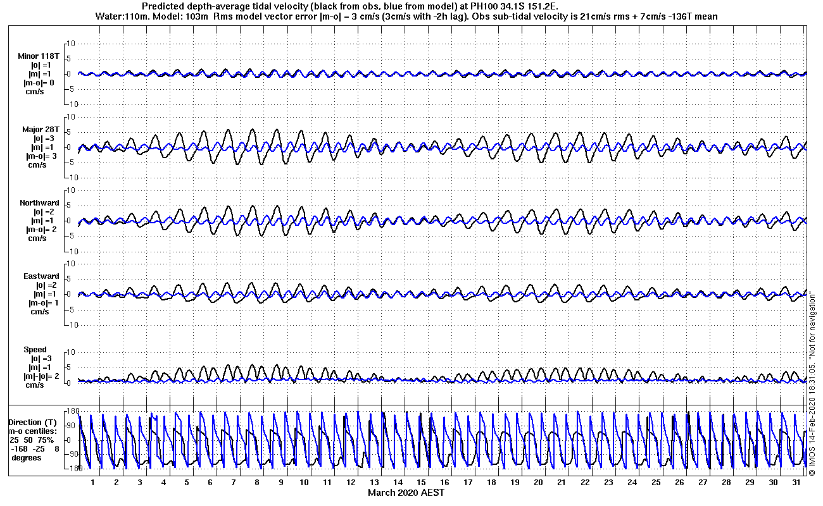The width and height of the screenshot is (823, 506).
Task: Click day 3 on the date axis
Action: 139,482
